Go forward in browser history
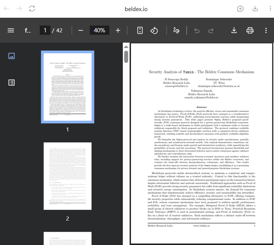 tap(19, 8)
